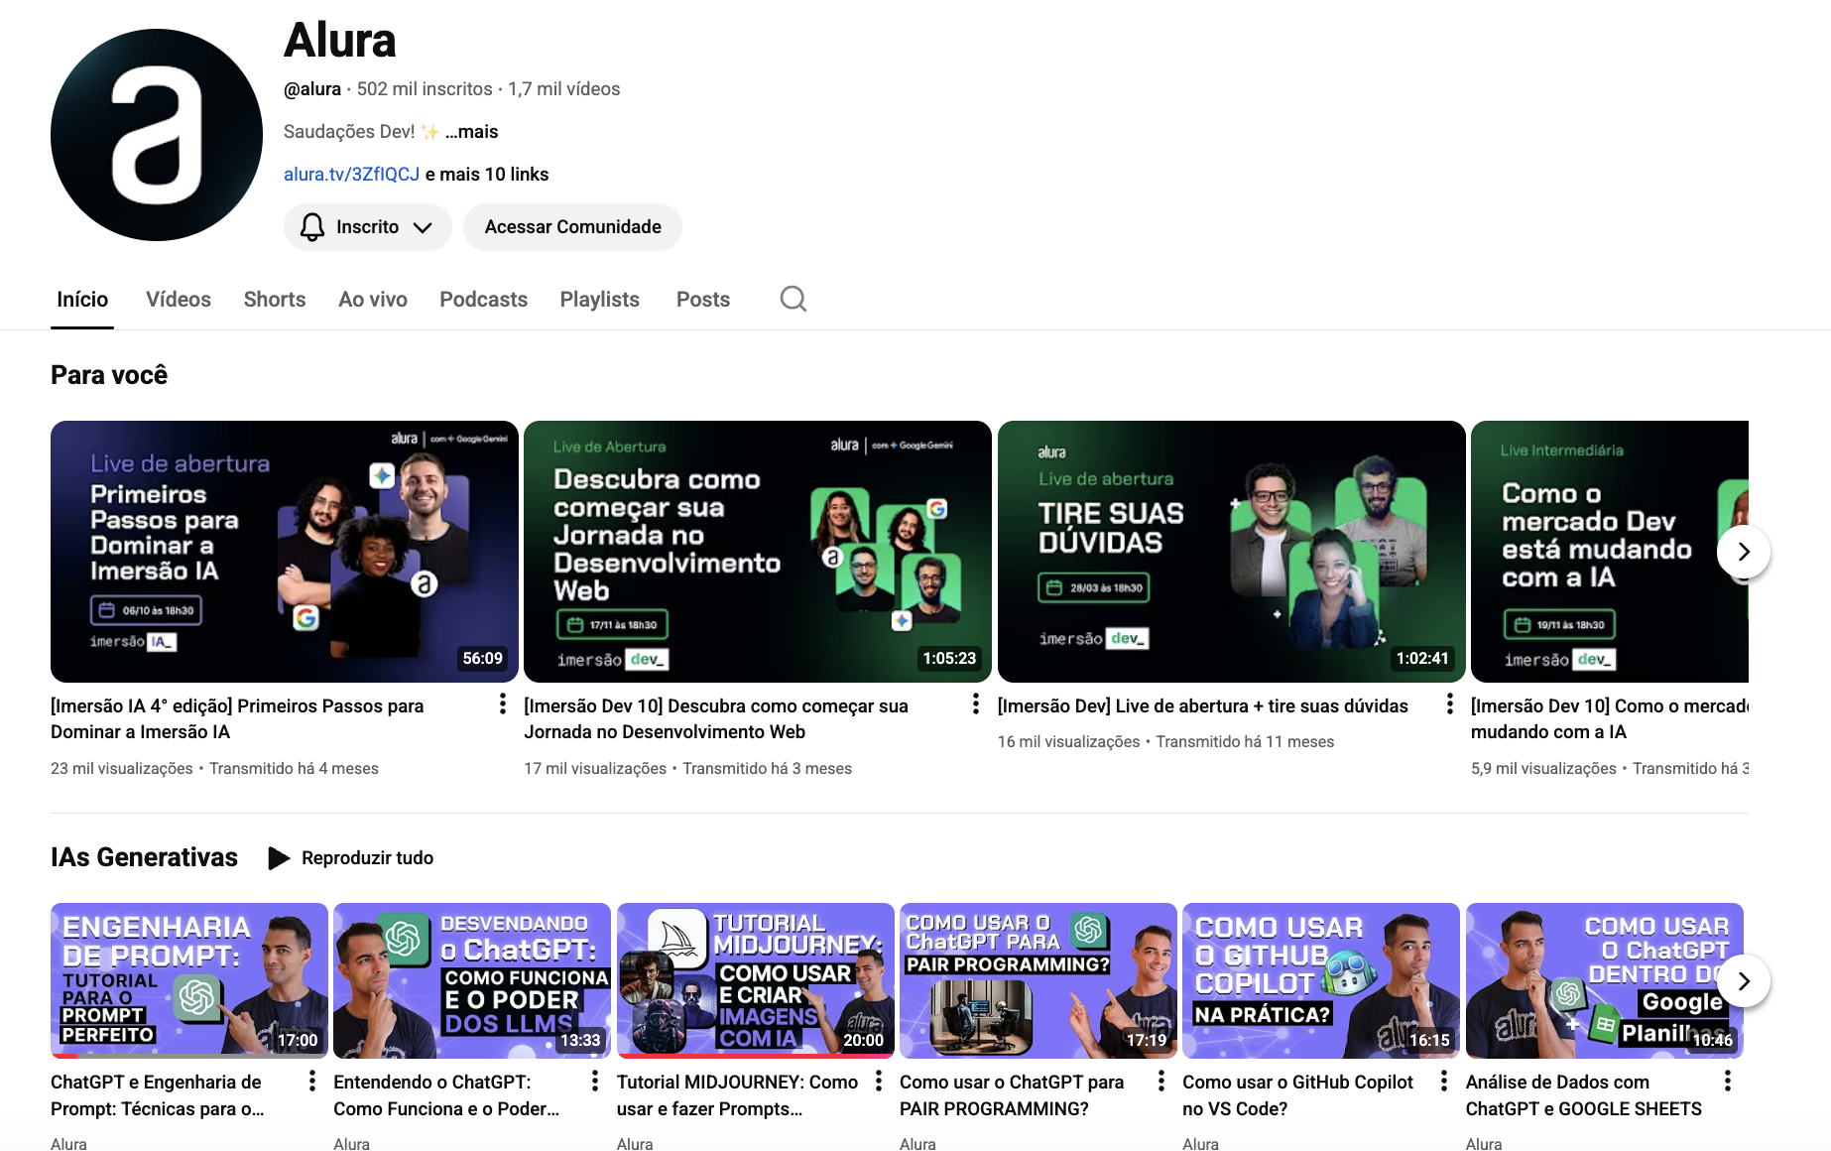Image resolution: width=1831 pixels, height=1151 pixels.
Task: Open the alura.tv/3ZfIQCJ link
Action: point(350,174)
